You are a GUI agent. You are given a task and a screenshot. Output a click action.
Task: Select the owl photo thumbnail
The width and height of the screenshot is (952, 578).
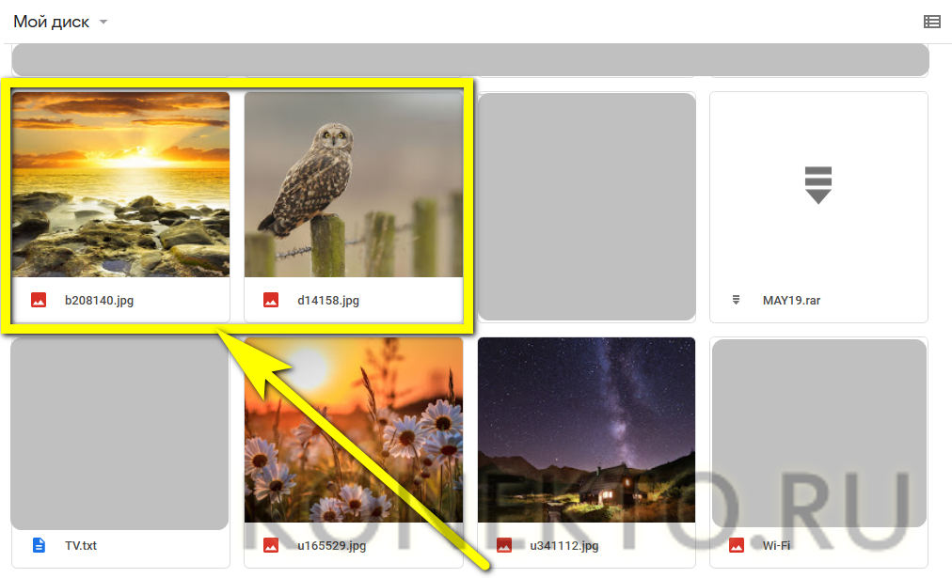point(354,184)
